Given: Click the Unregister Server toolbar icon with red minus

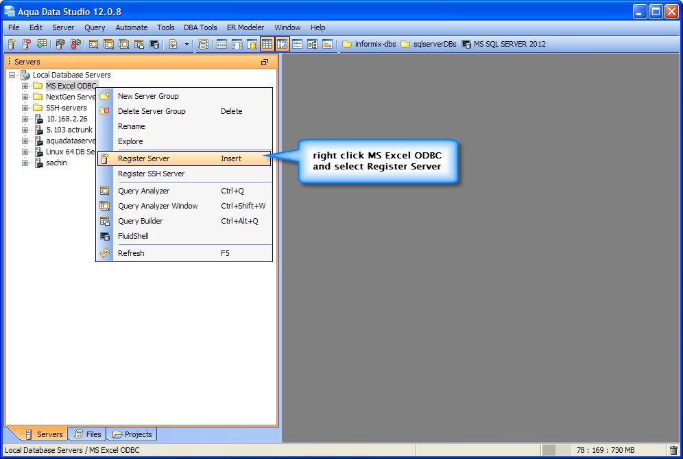Looking at the screenshot, I should [27, 44].
